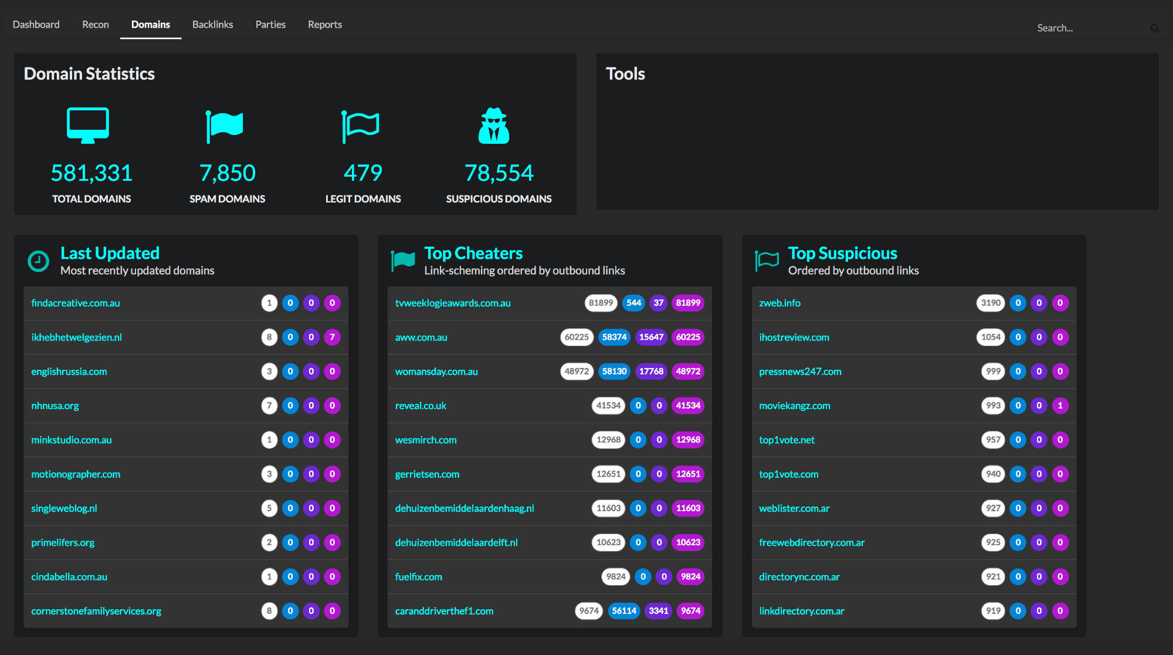Open englishrussia.com domain link
Screen dimensions: 1173x655
click(x=69, y=372)
